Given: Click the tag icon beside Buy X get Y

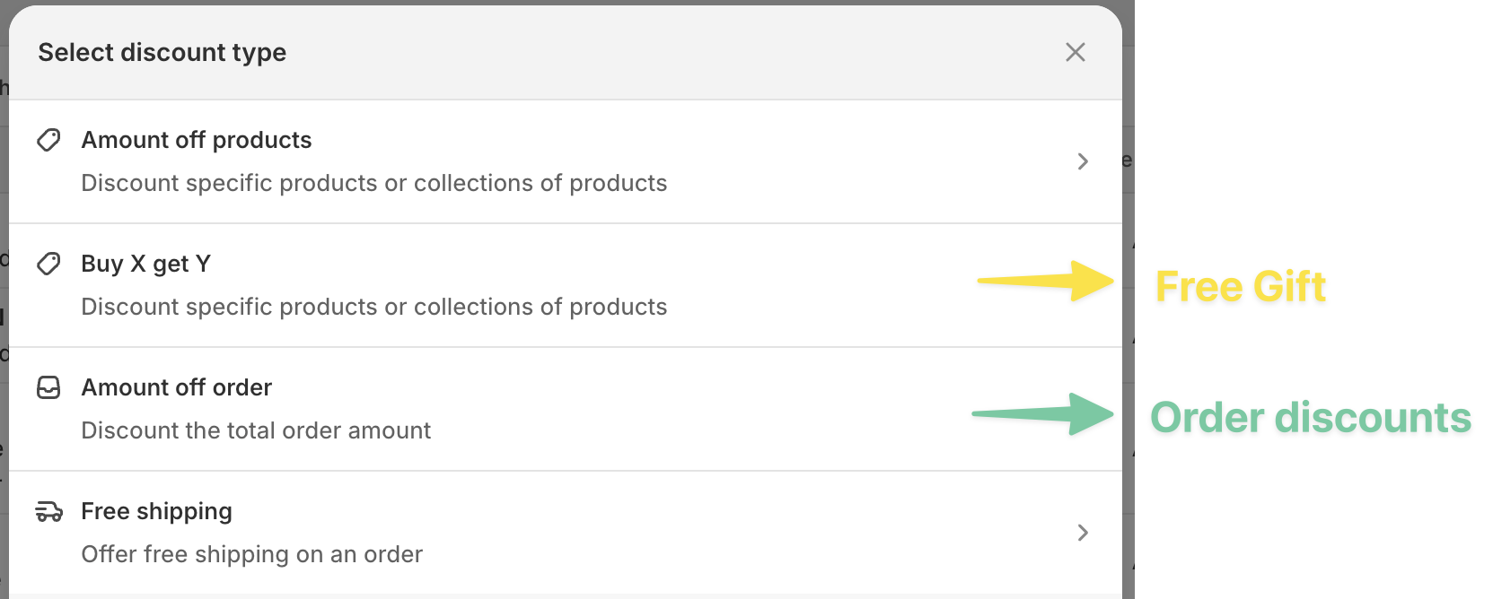Looking at the screenshot, I should click(48, 264).
